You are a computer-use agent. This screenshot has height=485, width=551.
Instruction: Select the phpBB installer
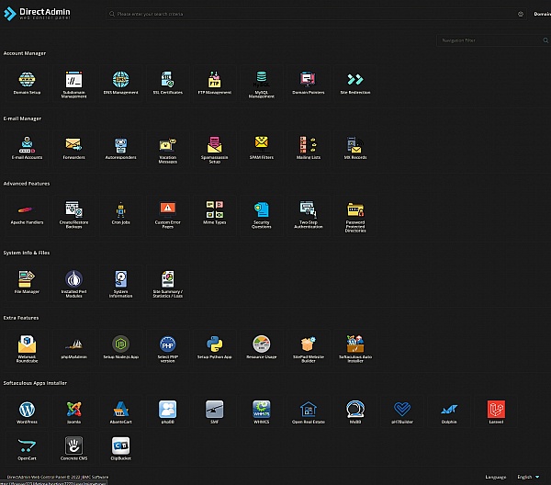(168, 412)
